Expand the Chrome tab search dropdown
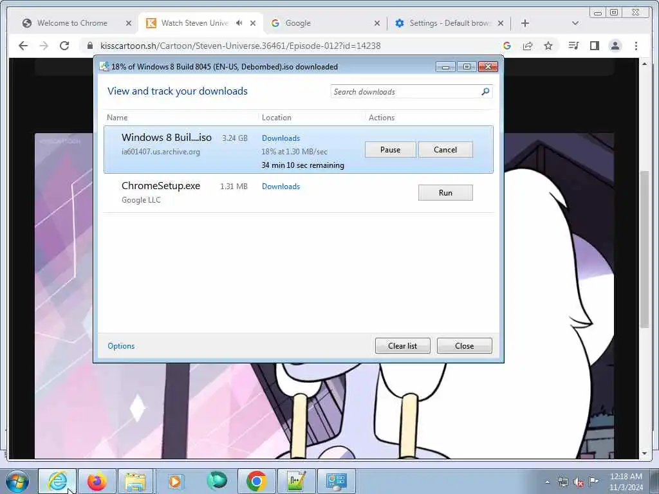 click(x=575, y=23)
